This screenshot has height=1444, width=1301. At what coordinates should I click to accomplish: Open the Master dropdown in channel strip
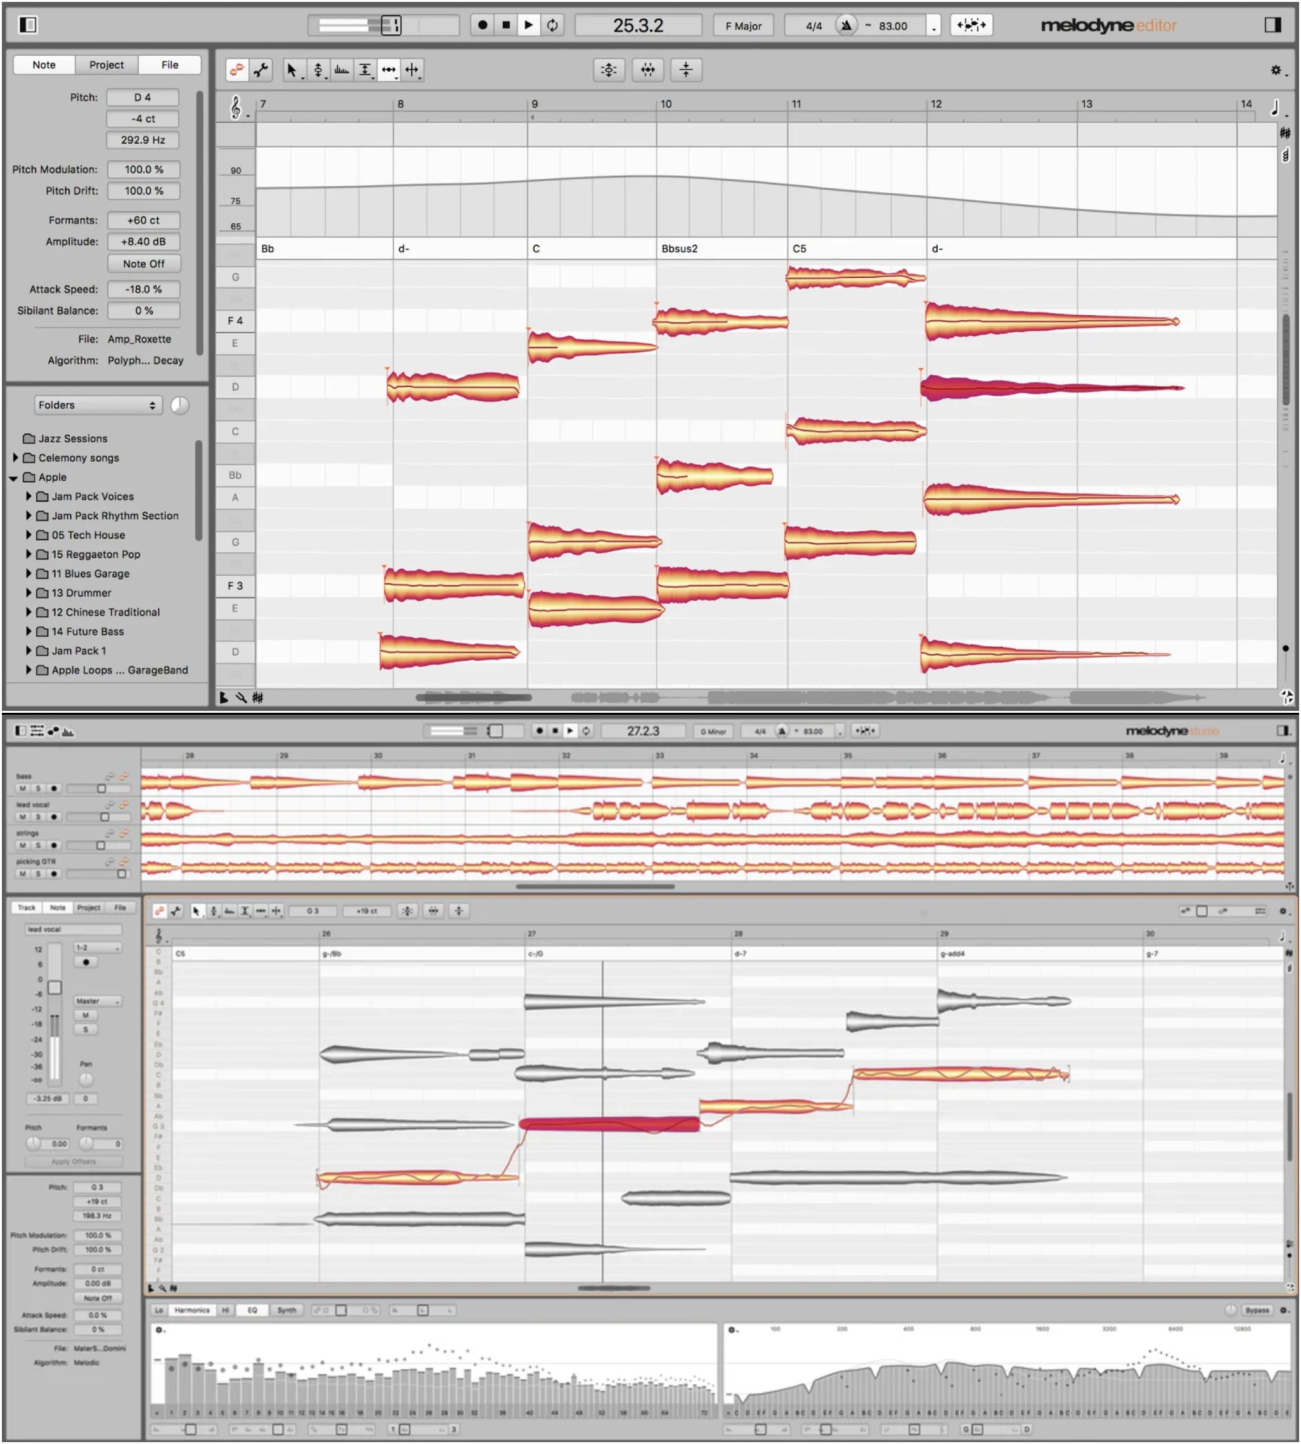[x=98, y=1001]
